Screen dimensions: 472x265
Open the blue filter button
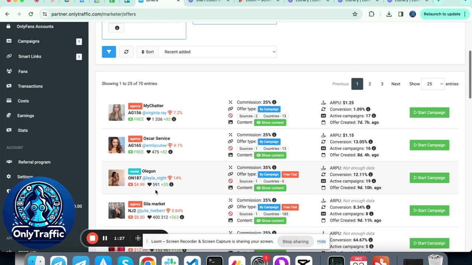click(x=109, y=52)
